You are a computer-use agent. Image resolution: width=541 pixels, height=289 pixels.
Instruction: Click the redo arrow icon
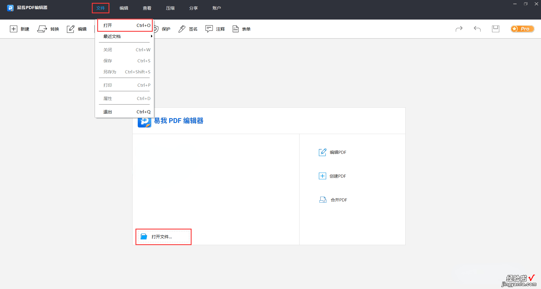pos(459,29)
